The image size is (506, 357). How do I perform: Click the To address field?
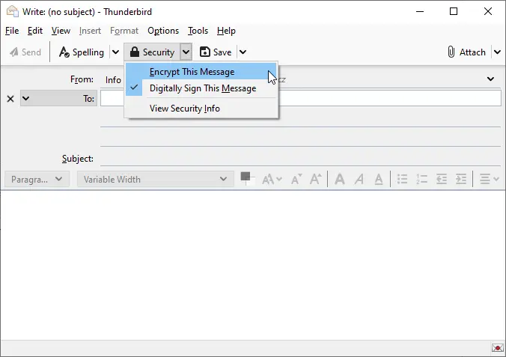coord(301,98)
